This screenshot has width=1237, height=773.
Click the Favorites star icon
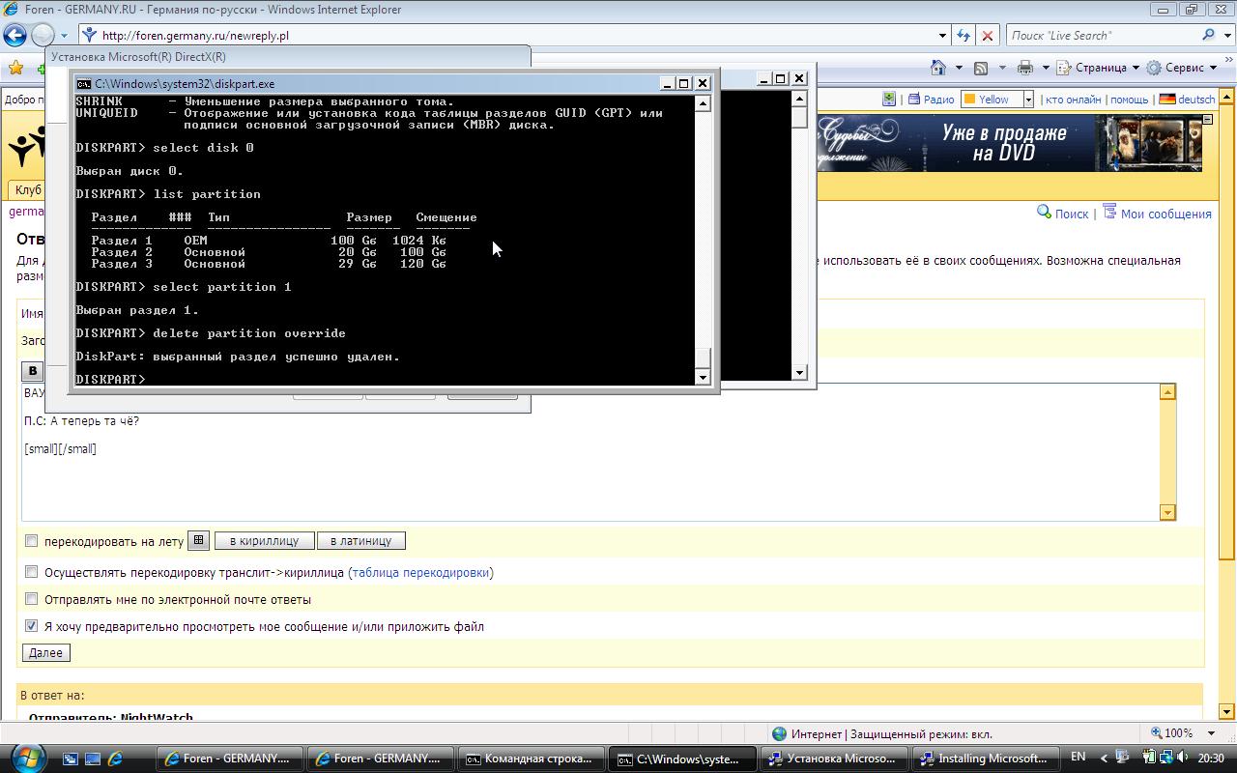tap(15, 68)
